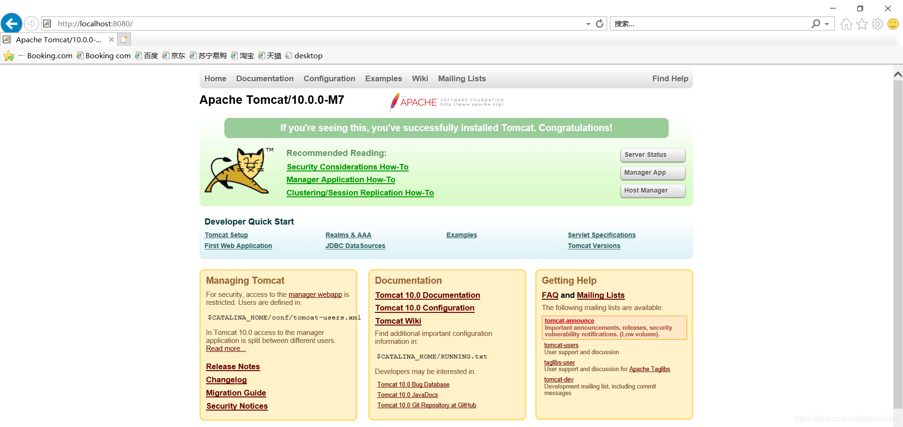The width and height of the screenshot is (903, 427).
Task: Click the browser Back arrow button
Action: [11, 23]
